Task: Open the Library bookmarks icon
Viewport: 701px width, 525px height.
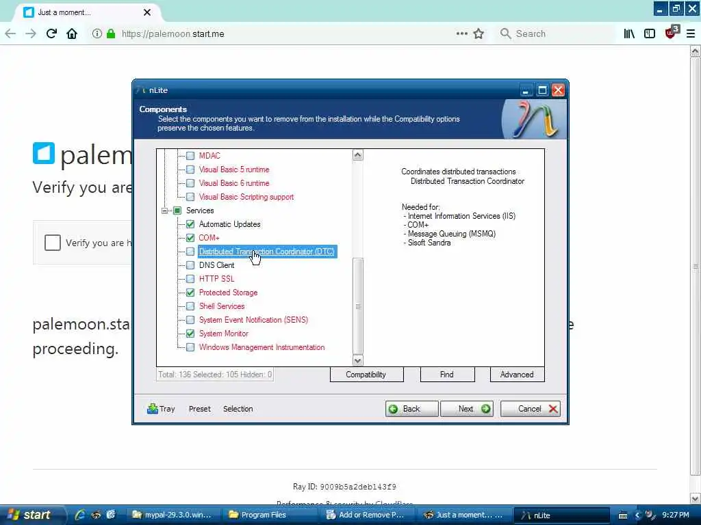Action: click(x=629, y=34)
